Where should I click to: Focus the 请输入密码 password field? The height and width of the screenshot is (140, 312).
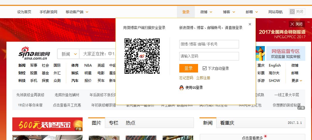click(209, 56)
